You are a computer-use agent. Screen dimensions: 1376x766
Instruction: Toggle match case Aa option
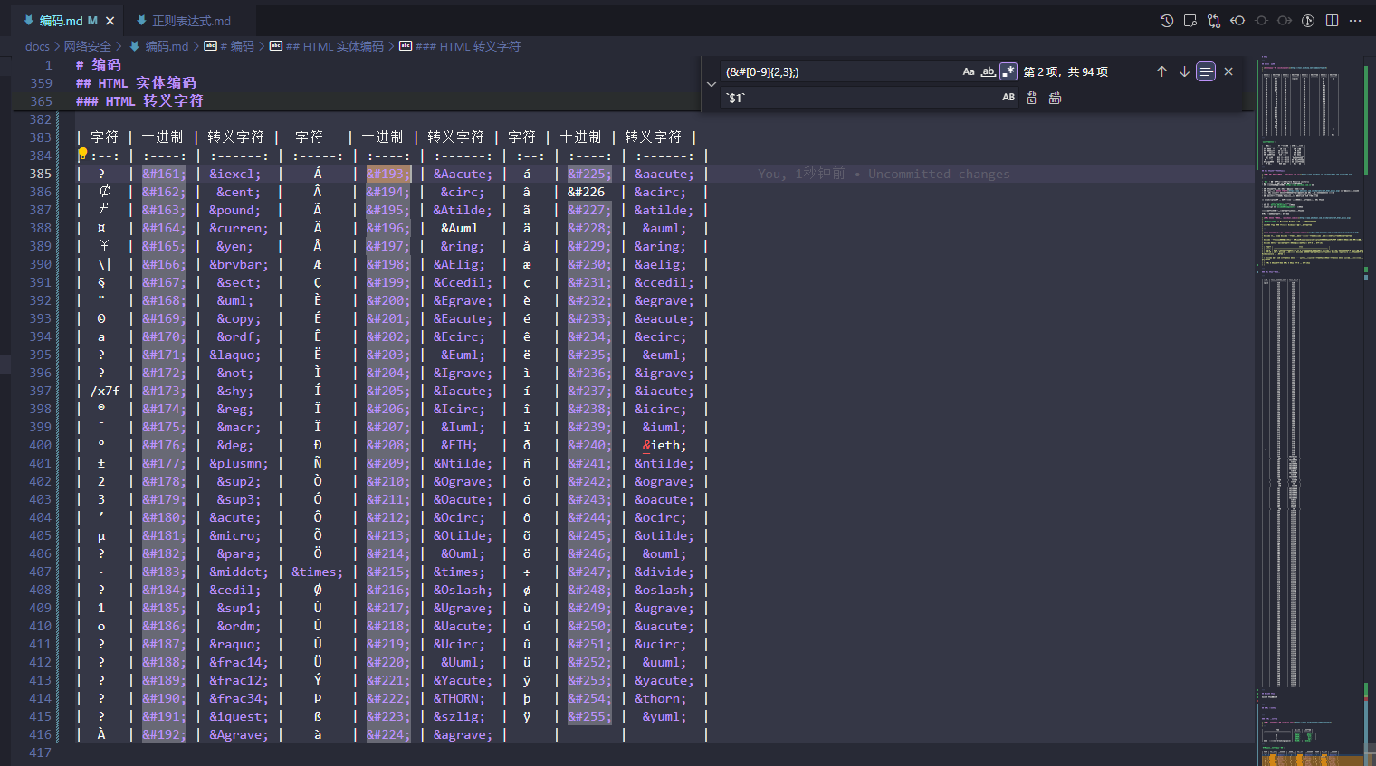coord(969,71)
